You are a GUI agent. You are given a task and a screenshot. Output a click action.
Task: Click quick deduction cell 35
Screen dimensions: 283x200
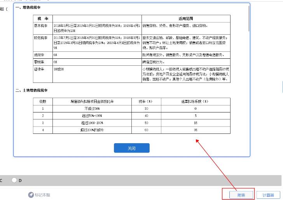click(x=196, y=130)
